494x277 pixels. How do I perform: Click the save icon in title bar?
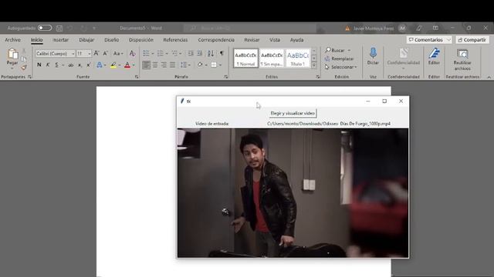[x=59, y=28]
